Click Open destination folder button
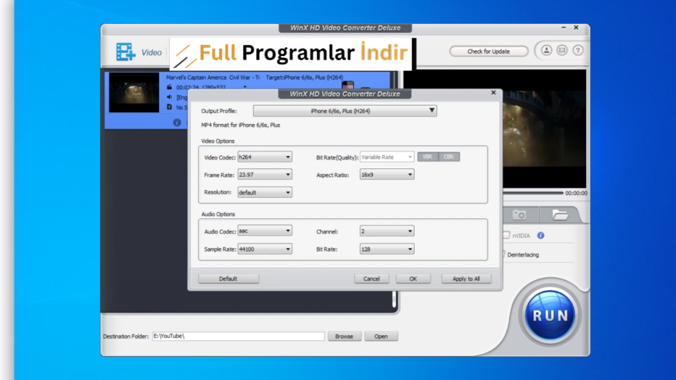The image size is (676, 380). (381, 336)
